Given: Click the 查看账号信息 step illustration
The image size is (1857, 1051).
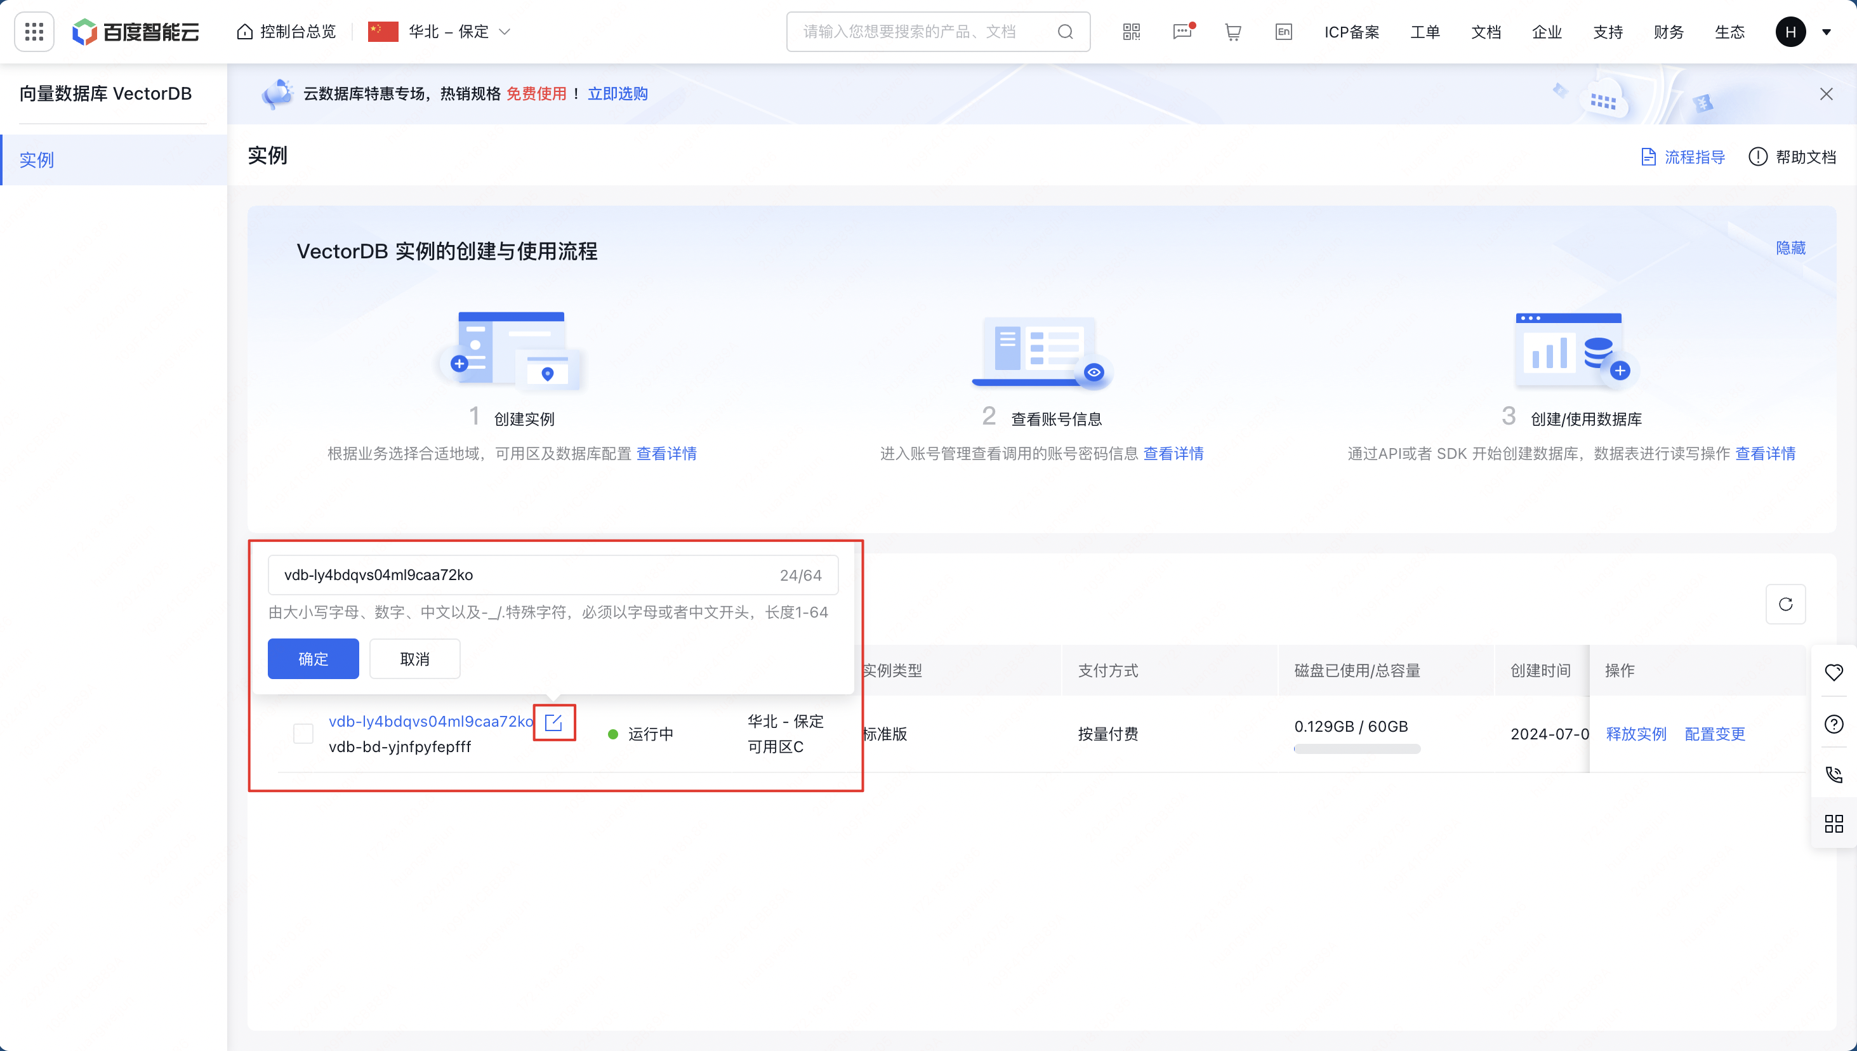Looking at the screenshot, I should click(1041, 352).
